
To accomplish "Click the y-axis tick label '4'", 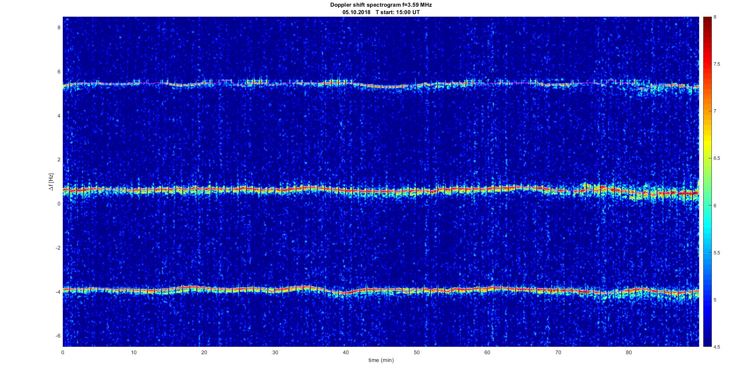I will click(x=59, y=116).
